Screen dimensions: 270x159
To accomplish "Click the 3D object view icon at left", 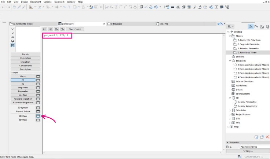I will 12,41.
